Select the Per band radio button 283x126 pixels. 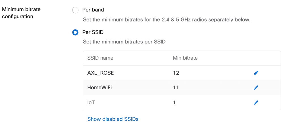click(x=75, y=10)
